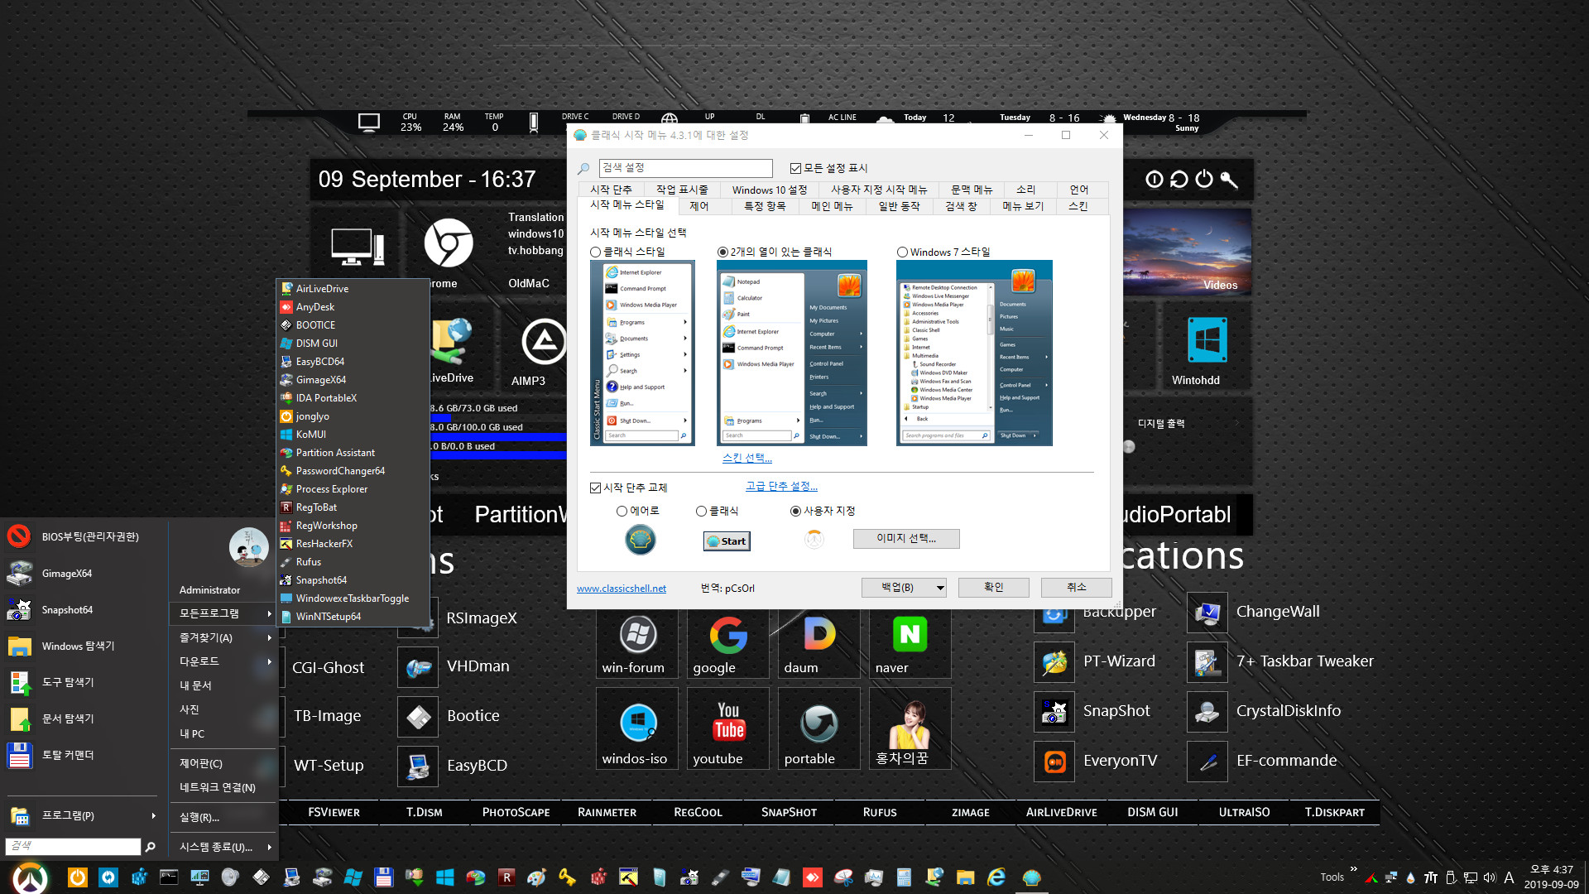Open the EveryonTV launcher icon
The height and width of the screenshot is (894, 1589).
coord(1054,761)
